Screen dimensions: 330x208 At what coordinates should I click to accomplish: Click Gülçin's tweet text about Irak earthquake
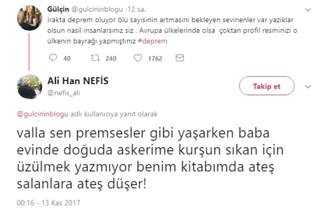[155, 30]
